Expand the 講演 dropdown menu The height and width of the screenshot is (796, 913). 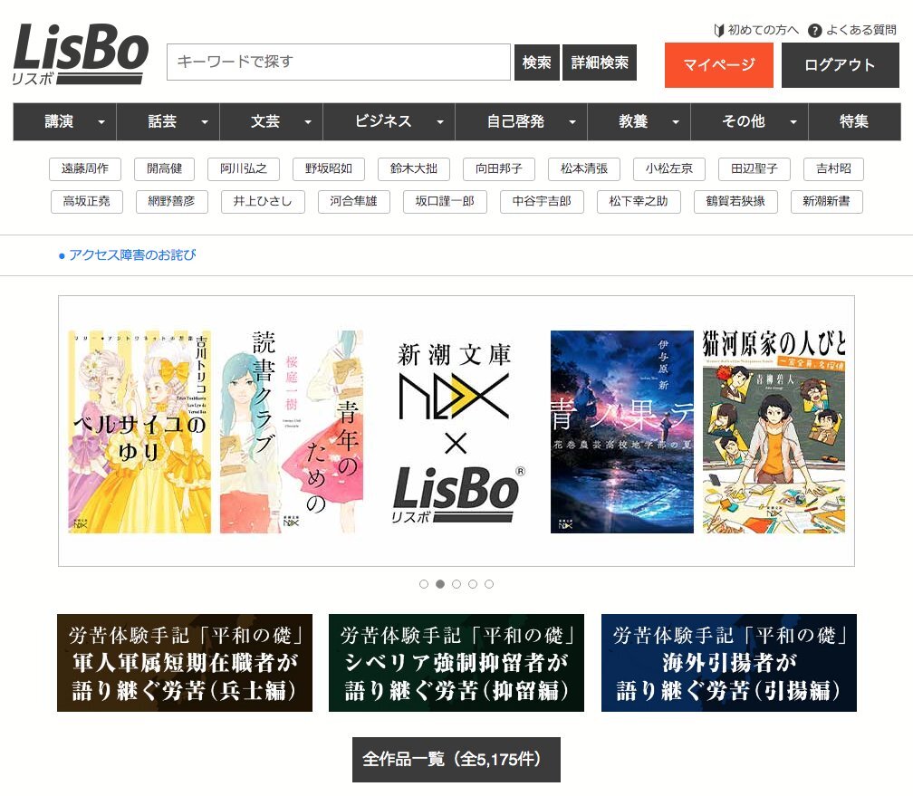pos(64,121)
